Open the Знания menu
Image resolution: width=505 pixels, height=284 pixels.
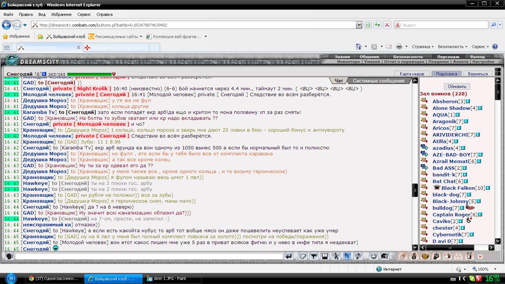342,57
